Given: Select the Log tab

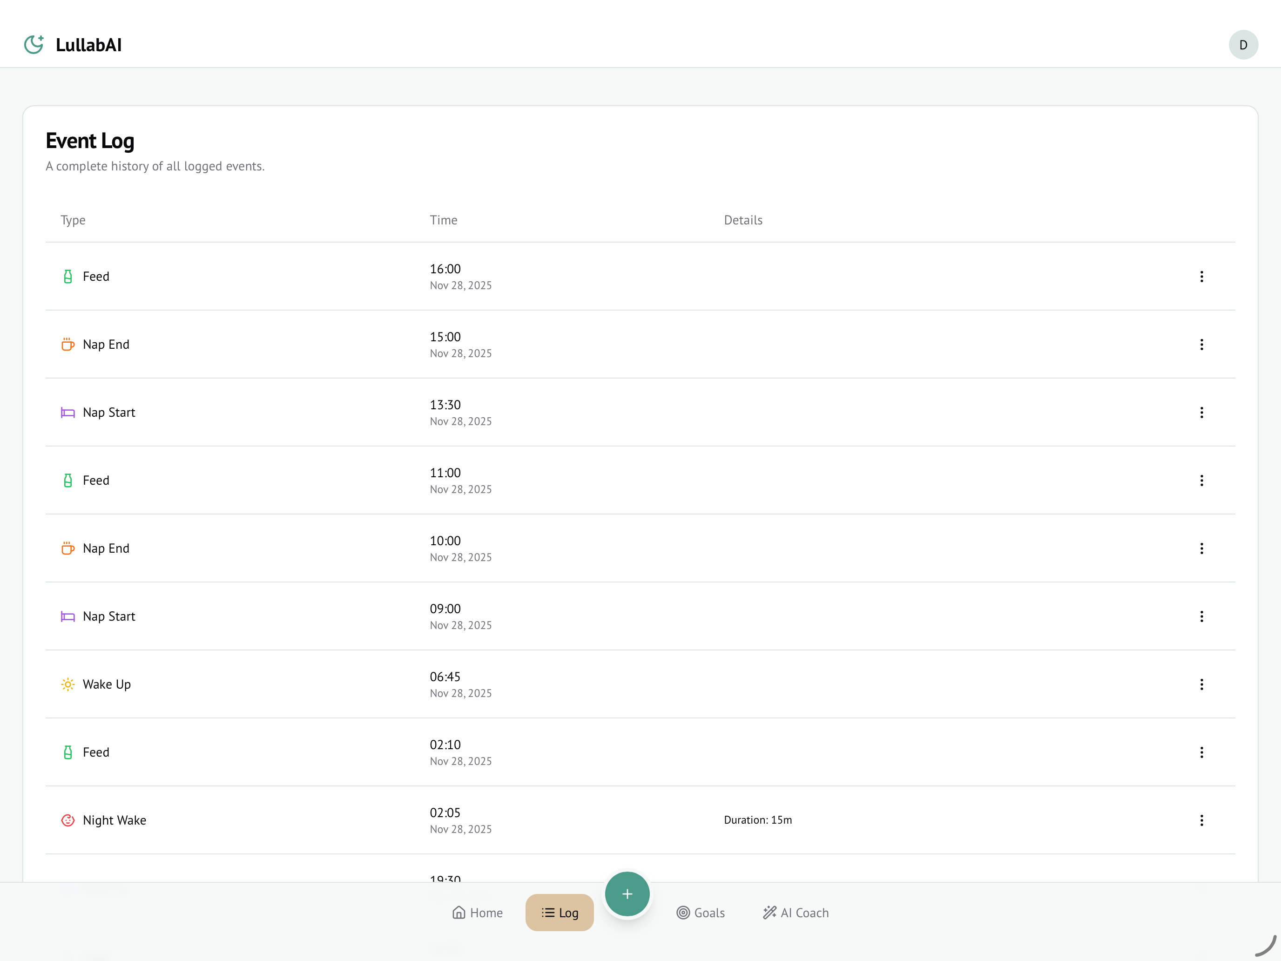Looking at the screenshot, I should [x=560, y=913].
